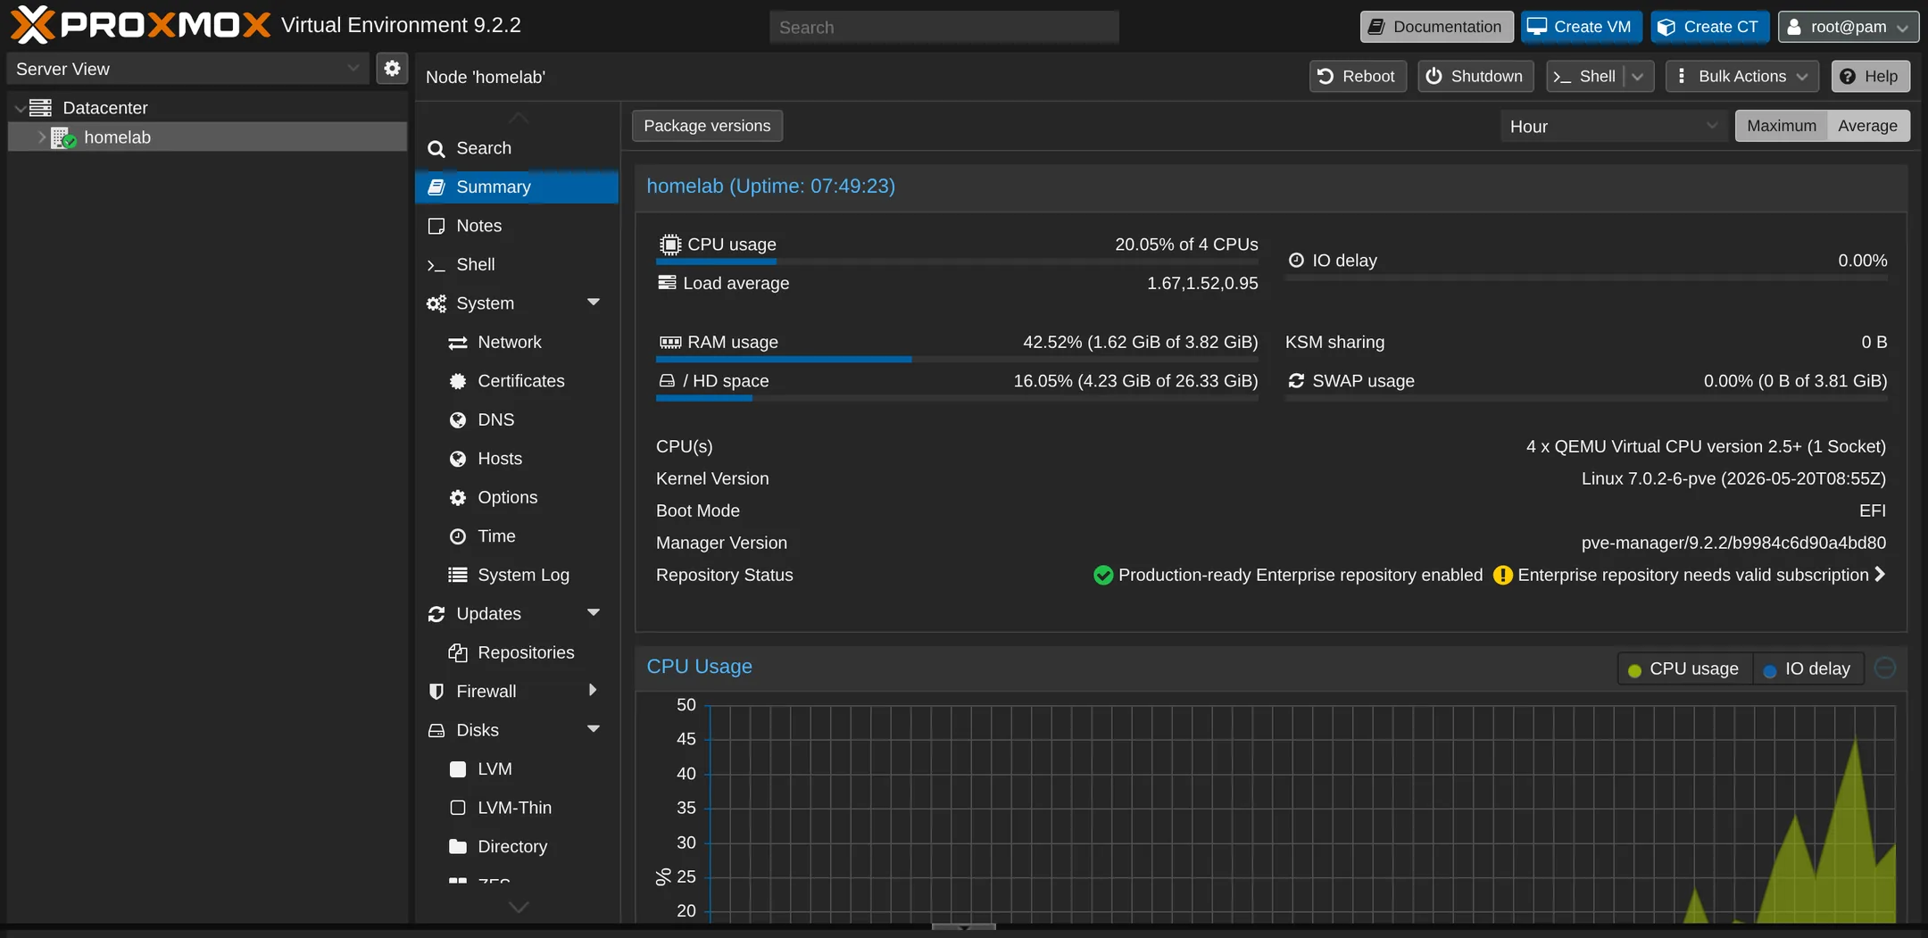The width and height of the screenshot is (1928, 938).
Task: Expand the homelab tree node arrow
Action: 41,137
